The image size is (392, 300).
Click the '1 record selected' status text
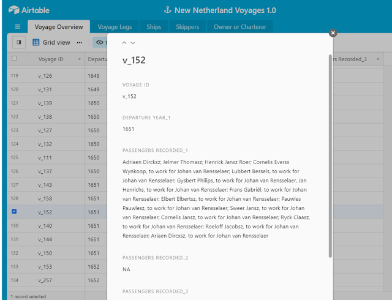click(x=28, y=296)
